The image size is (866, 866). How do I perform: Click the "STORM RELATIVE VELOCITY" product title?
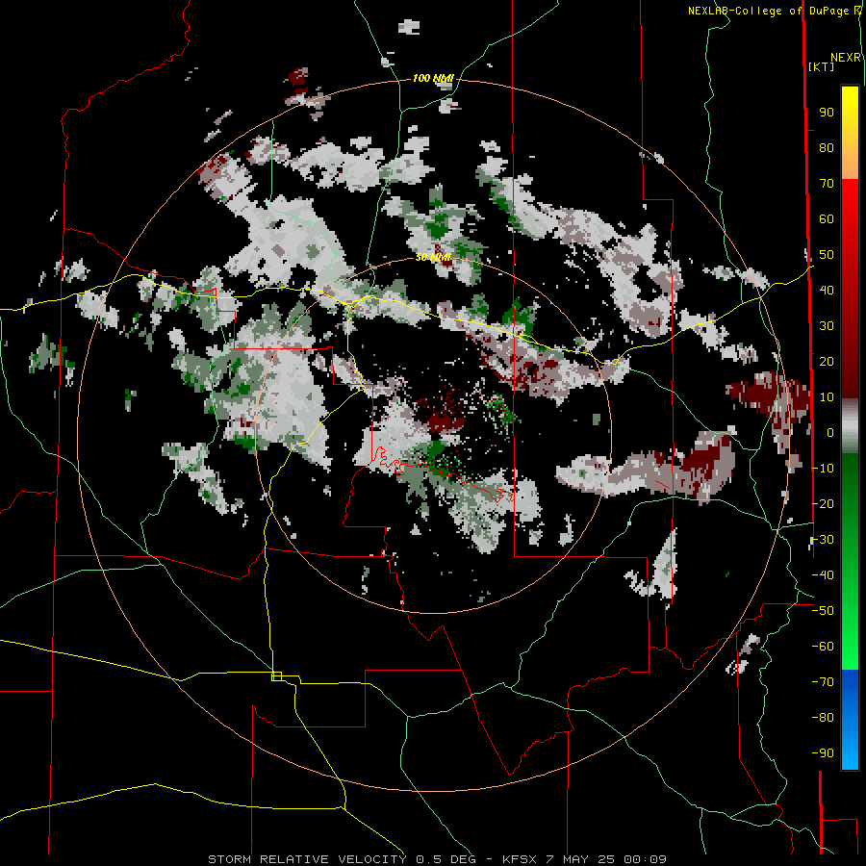308,859
